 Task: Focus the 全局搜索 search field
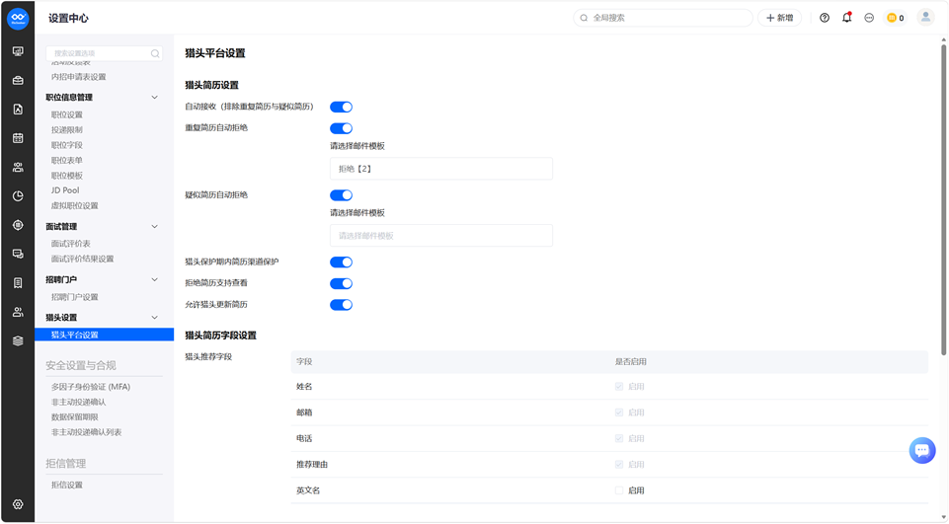(x=663, y=18)
